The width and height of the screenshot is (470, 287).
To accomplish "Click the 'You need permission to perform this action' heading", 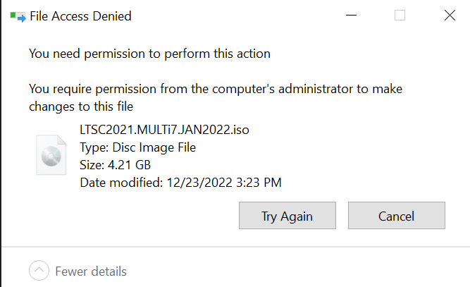I will point(149,54).
